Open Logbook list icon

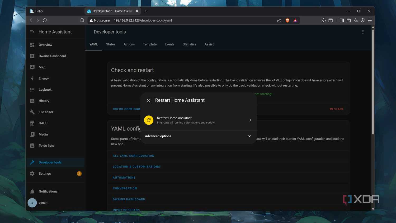click(x=32, y=90)
